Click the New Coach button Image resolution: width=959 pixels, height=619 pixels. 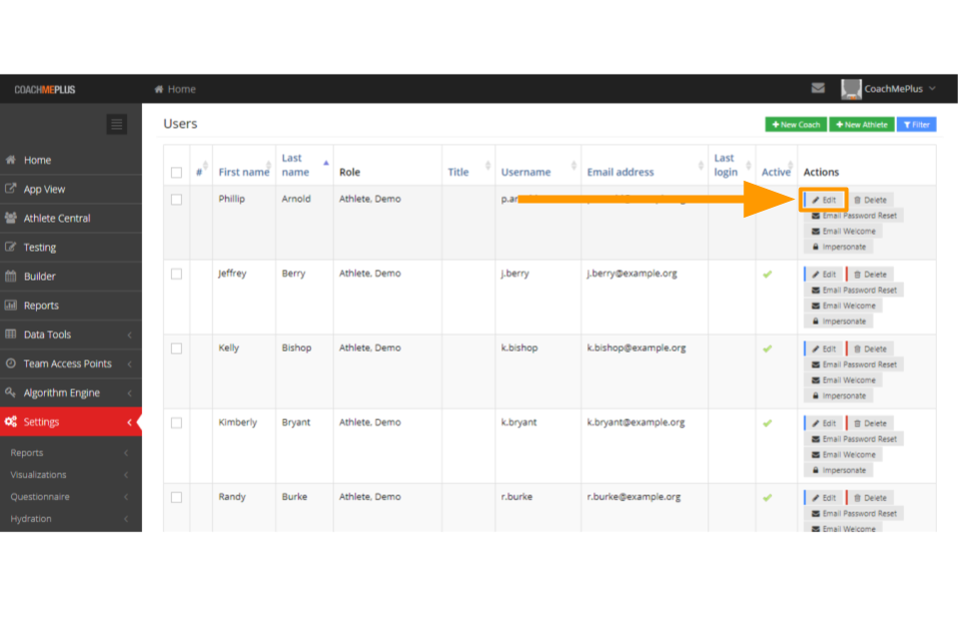click(796, 125)
